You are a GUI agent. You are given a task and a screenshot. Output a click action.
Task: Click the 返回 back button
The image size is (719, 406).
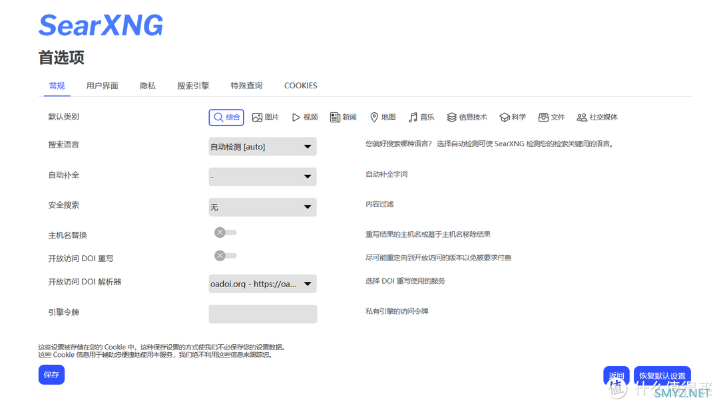click(616, 376)
